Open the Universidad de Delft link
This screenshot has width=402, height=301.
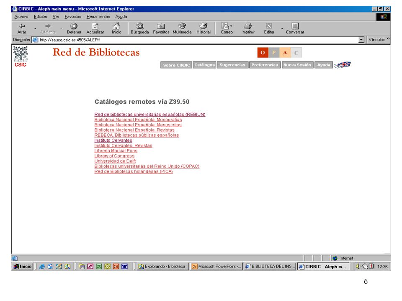(x=115, y=161)
